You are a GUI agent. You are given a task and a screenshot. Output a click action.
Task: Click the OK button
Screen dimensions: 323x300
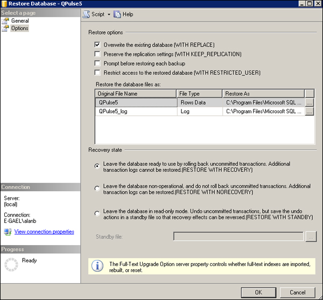258,292
